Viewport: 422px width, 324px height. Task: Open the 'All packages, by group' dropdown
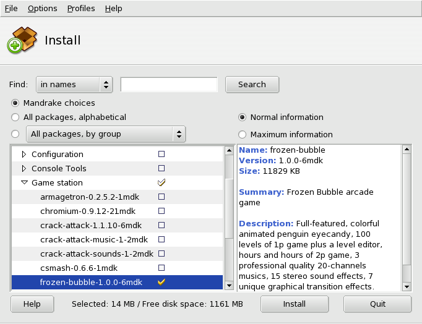click(106, 134)
